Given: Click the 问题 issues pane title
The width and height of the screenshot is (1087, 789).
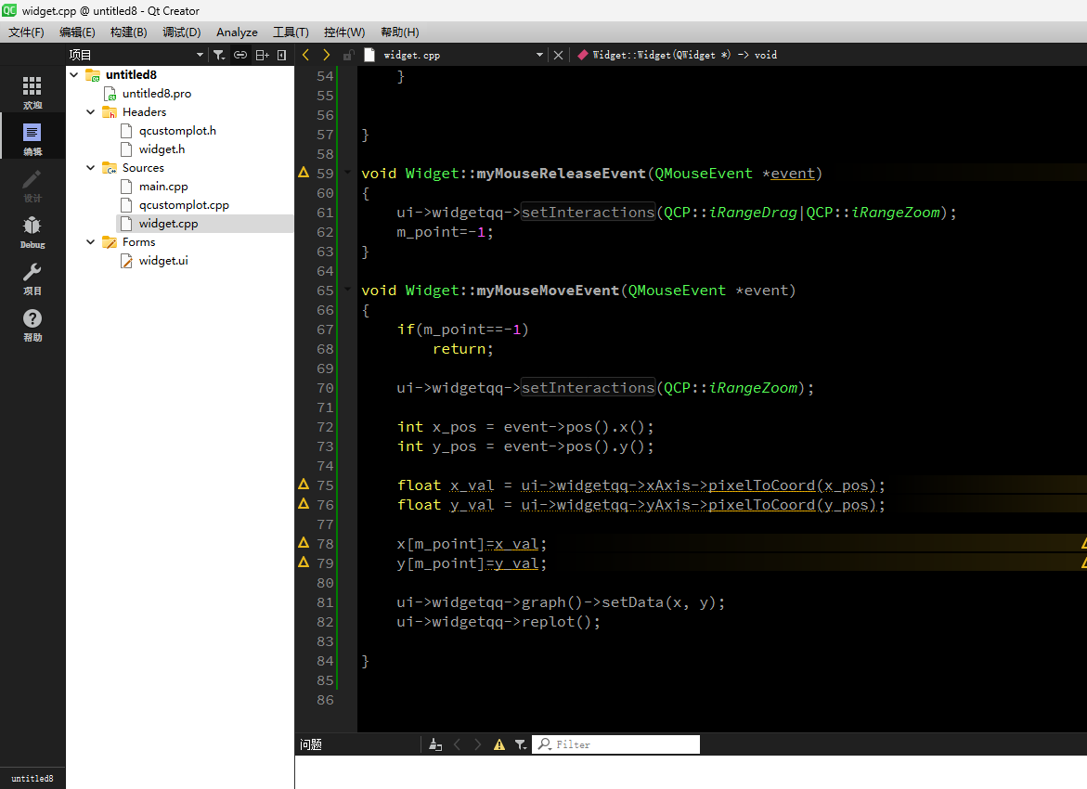Looking at the screenshot, I should (x=311, y=744).
